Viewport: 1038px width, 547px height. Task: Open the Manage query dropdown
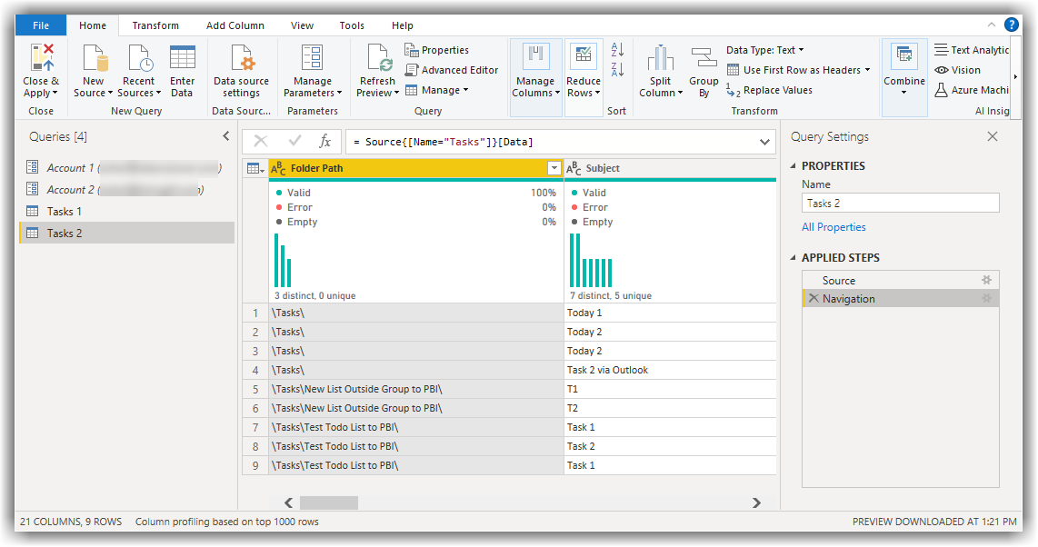pyautogui.click(x=437, y=90)
